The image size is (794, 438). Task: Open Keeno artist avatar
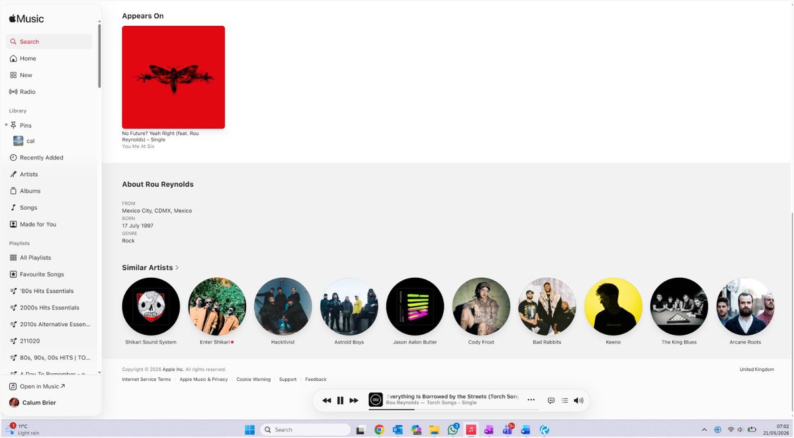(613, 306)
